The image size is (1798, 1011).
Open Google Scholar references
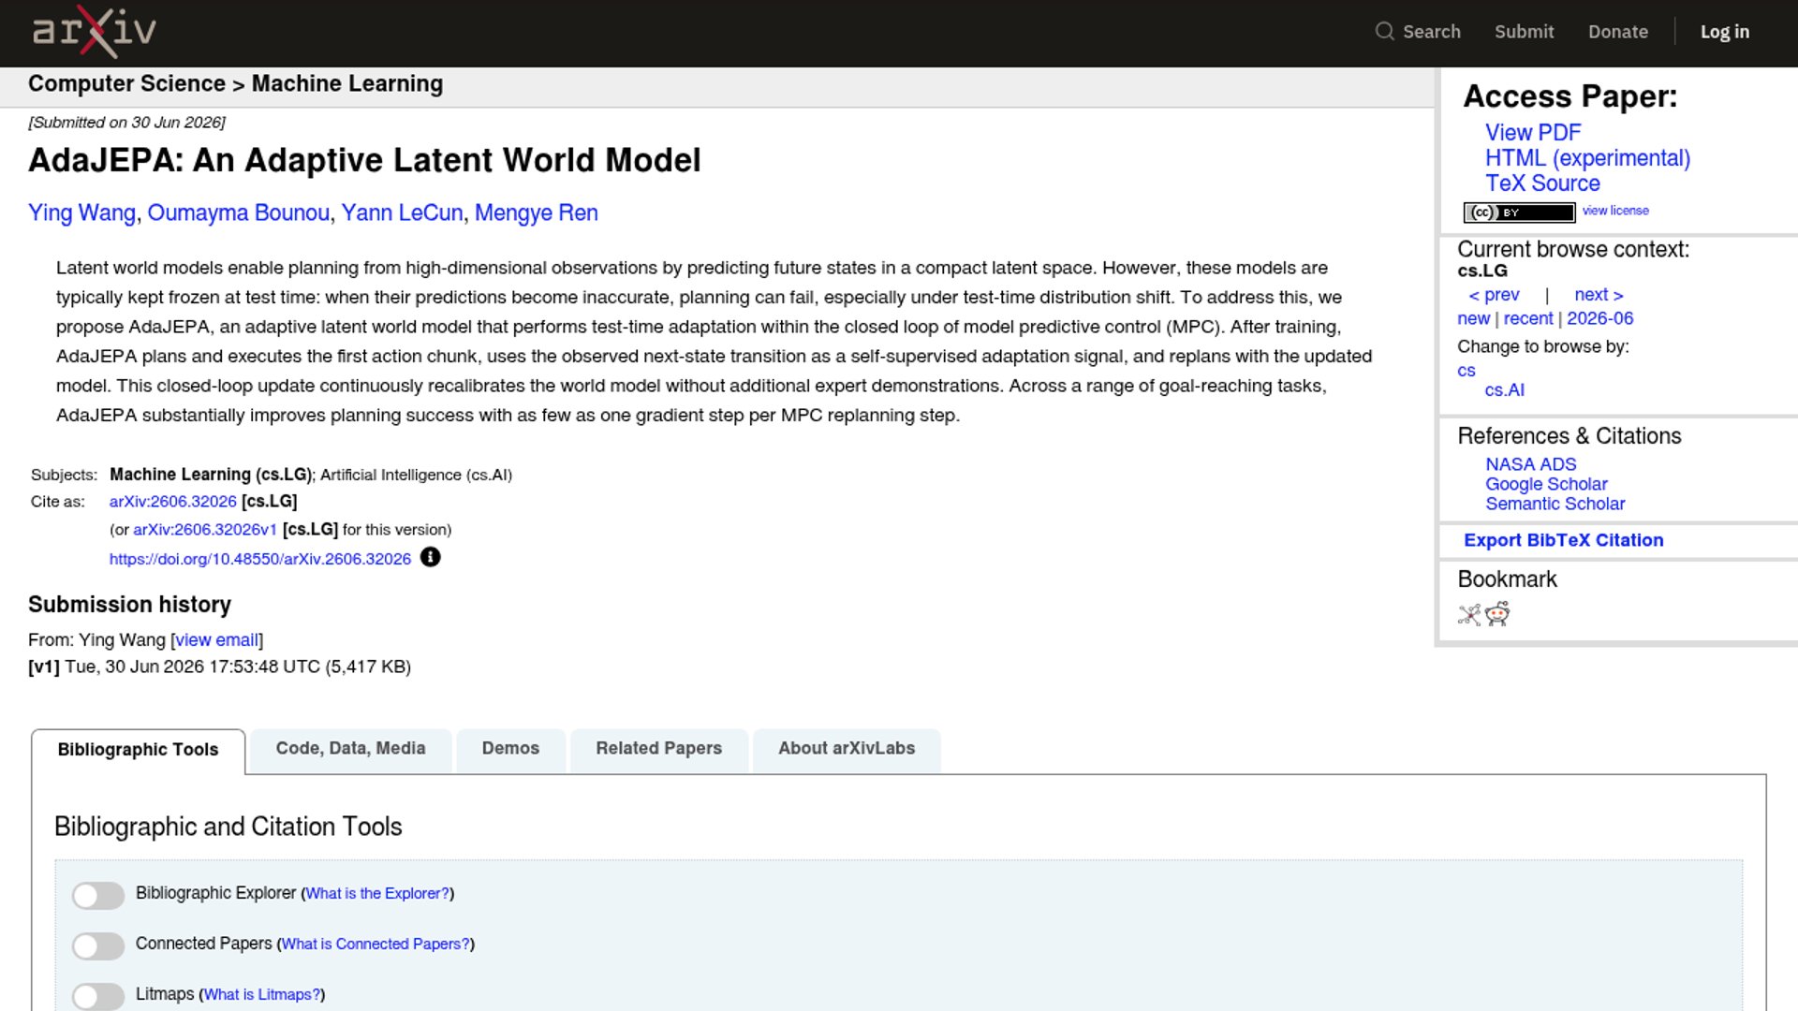click(1546, 484)
